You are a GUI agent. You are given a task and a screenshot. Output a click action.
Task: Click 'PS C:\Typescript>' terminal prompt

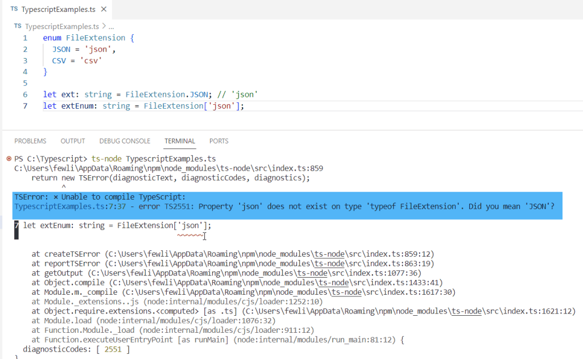click(51, 159)
